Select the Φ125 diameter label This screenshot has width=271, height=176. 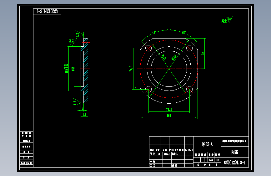point(174,57)
